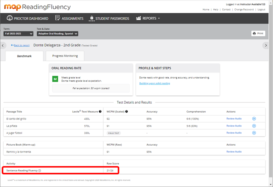Screen dimensions: 273x187
Task: Open Proctor Dashboard from navigation bar
Action: [28, 18]
